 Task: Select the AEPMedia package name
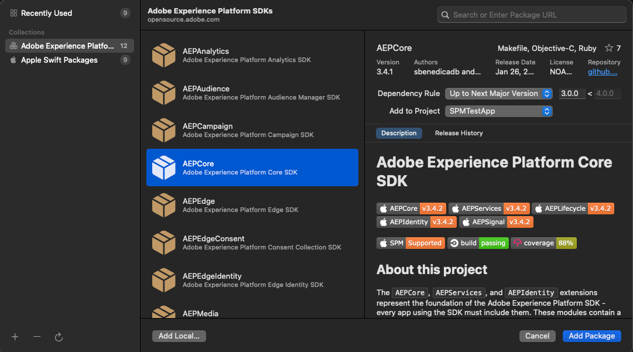click(200, 314)
